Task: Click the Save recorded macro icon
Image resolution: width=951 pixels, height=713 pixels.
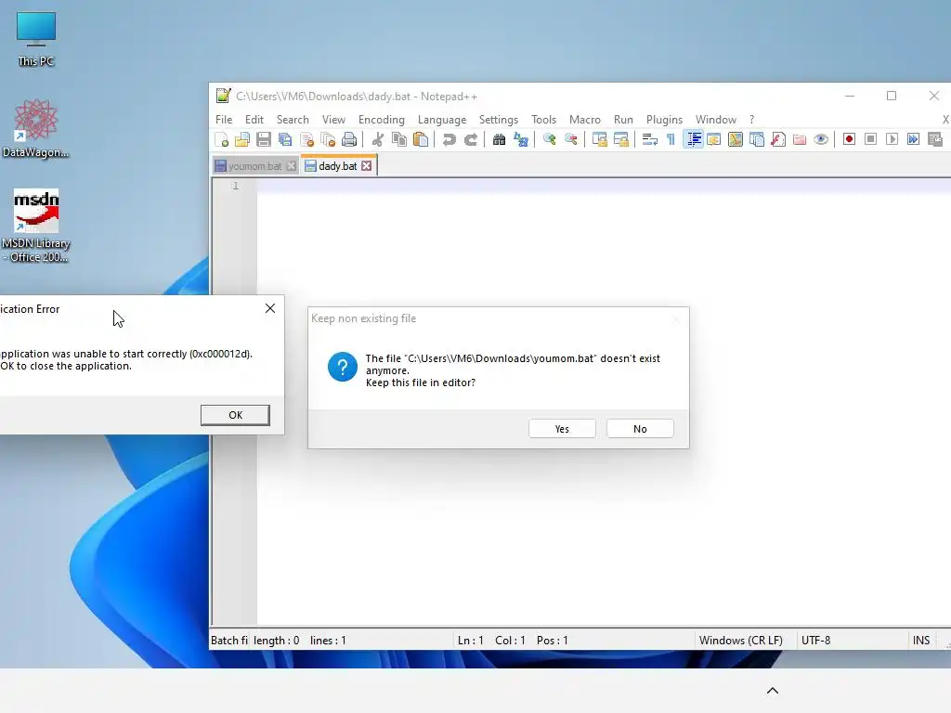Action: (934, 139)
